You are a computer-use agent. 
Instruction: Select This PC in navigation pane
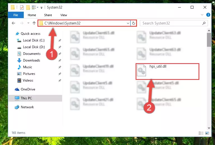pyautogui.click(x=35, y=98)
